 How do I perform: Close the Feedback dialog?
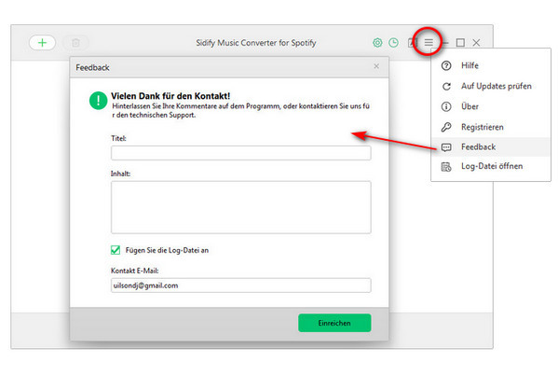click(x=376, y=66)
